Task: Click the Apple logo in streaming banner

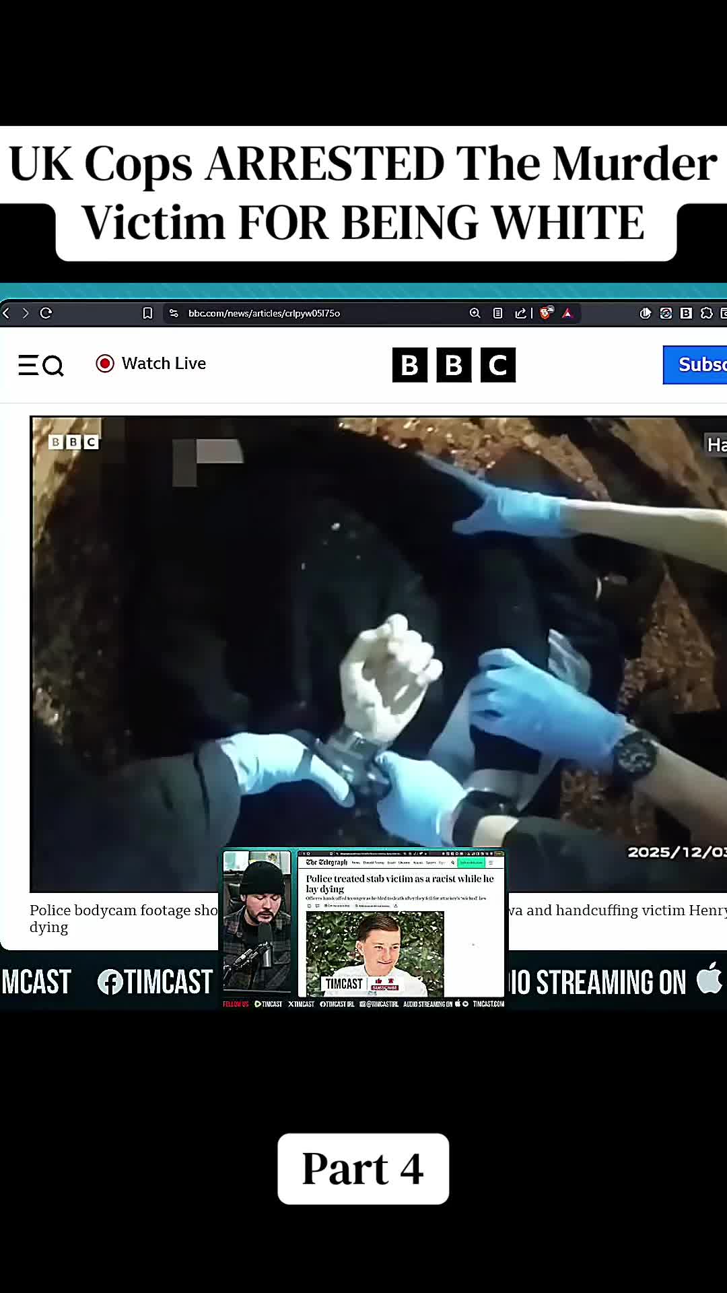Action: click(x=709, y=978)
